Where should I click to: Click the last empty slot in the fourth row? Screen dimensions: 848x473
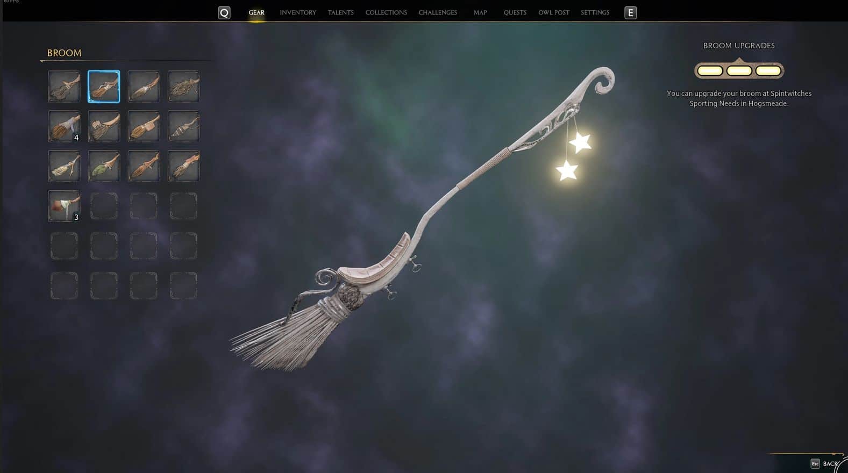(183, 206)
